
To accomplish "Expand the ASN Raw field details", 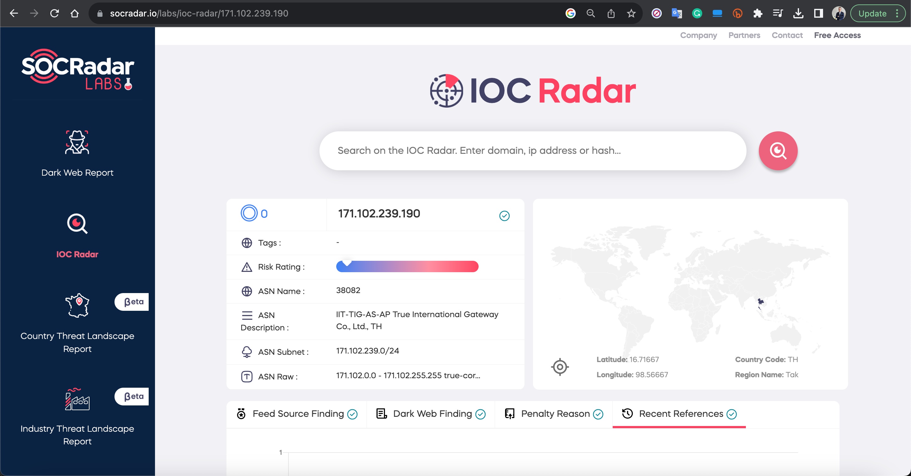I will tap(408, 376).
